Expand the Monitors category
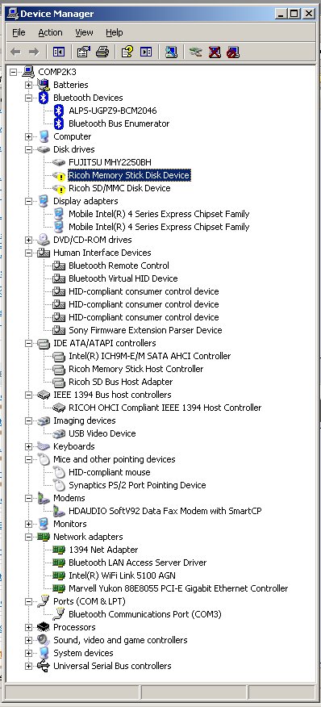The image size is (321, 707). [28, 524]
